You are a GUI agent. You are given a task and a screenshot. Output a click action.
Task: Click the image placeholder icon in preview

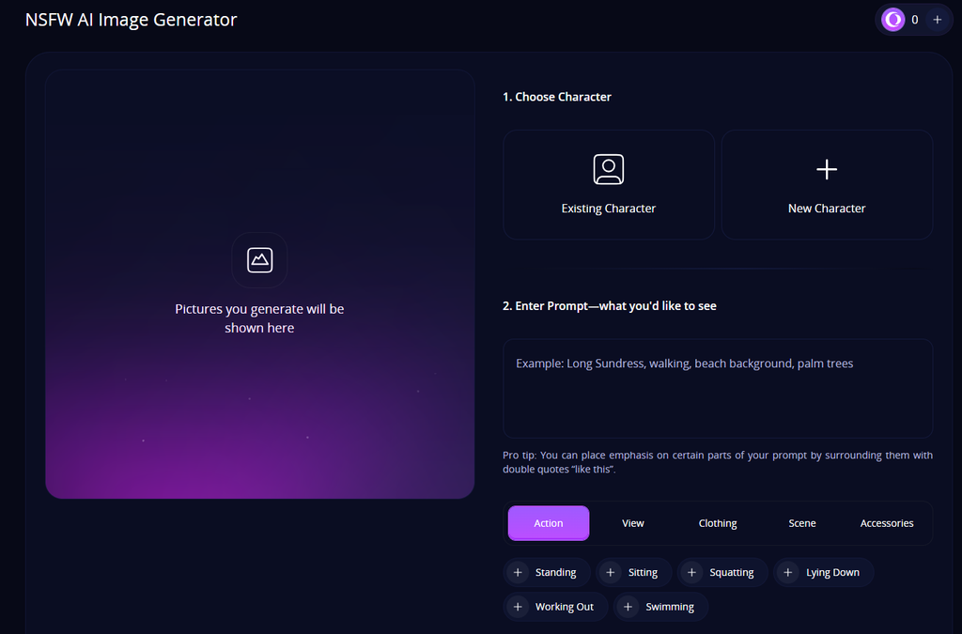click(259, 260)
